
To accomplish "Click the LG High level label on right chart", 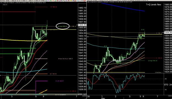I will tap(152, 61).
